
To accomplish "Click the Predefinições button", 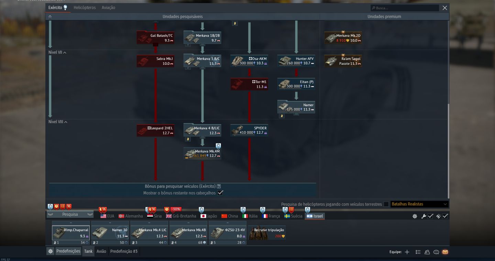I will tap(68, 251).
